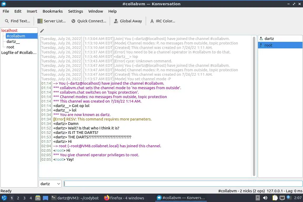Switch to the firefox - 4 windows task
303x202 pixels.
124,198
